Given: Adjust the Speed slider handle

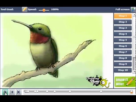Looking at the screenshot, I should pos(44,10).
